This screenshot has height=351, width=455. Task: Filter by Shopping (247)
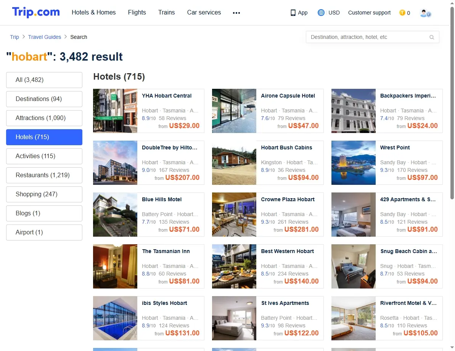(x=44, y=194)
